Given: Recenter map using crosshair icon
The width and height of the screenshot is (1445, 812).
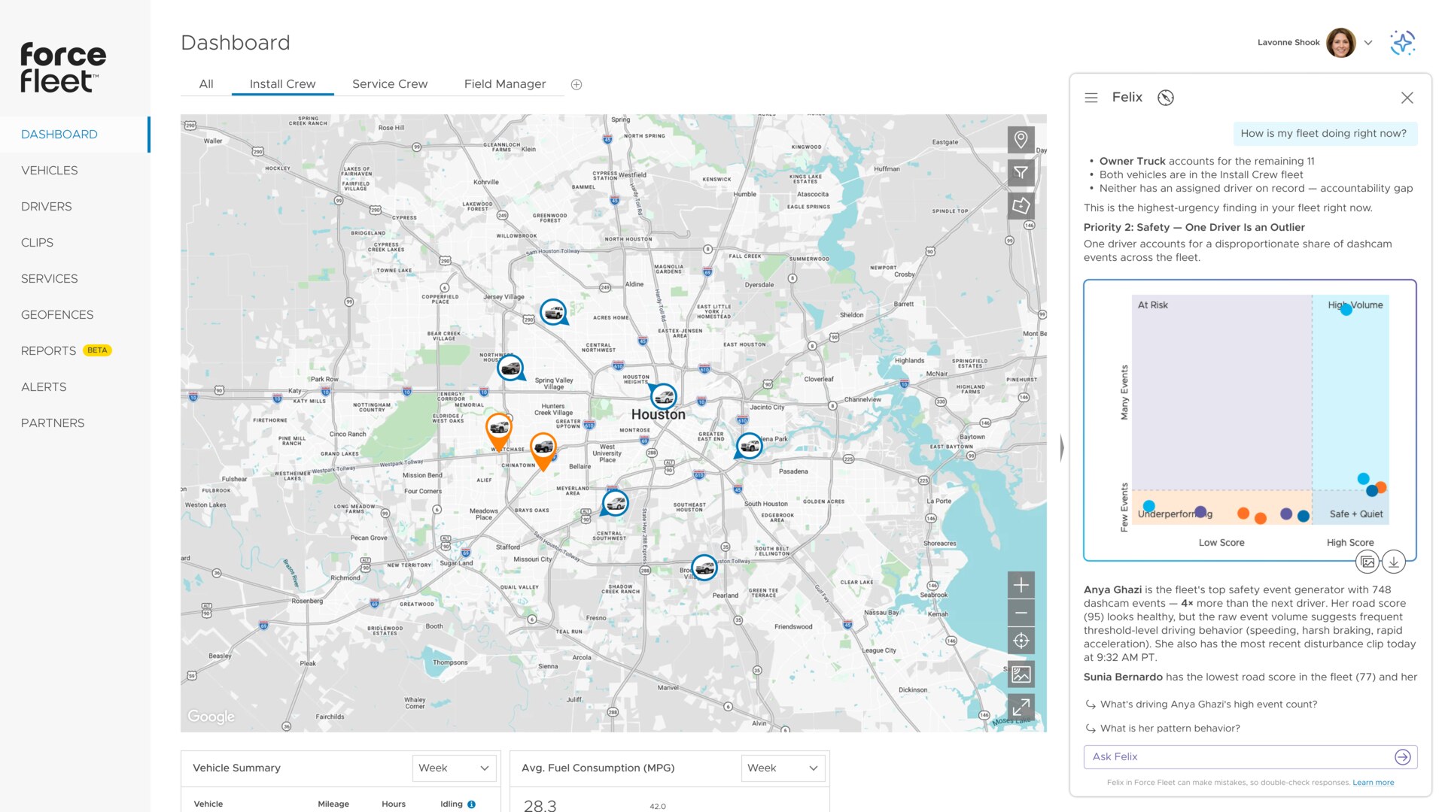Looking at the screenshot, I should (1021, 641).
